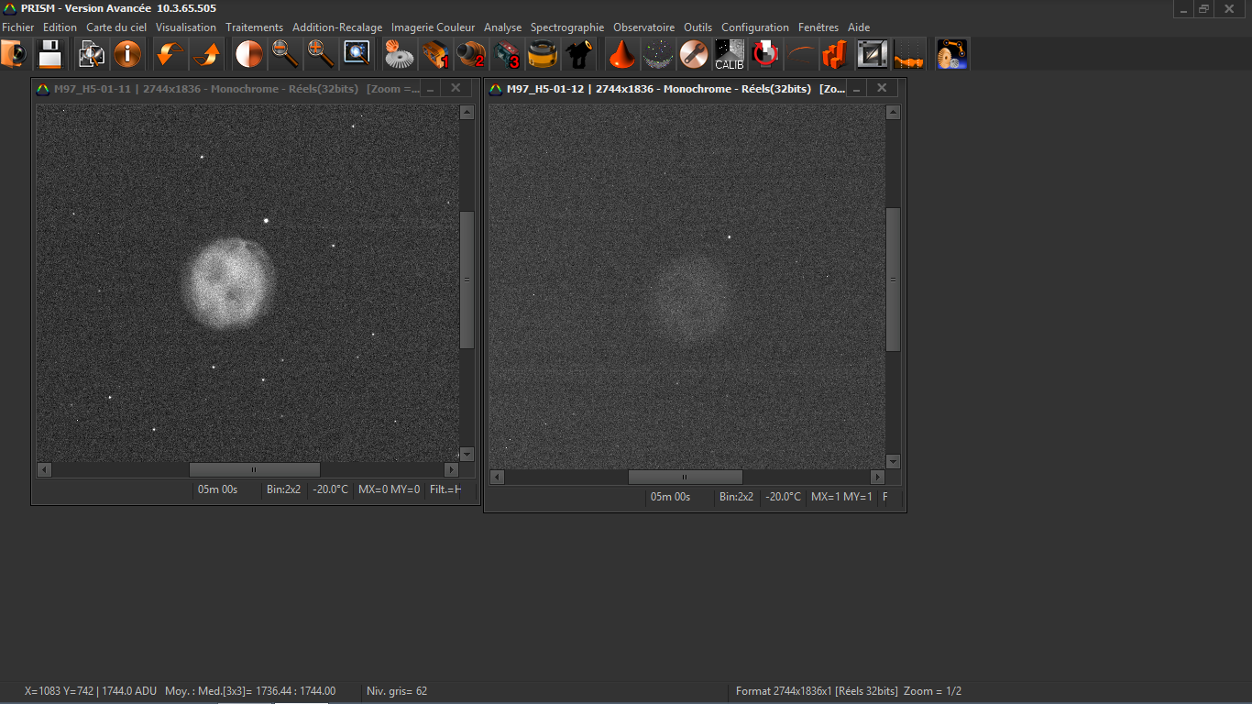Open the Spectrographie menu
1252x704 pixels.
click(567, 27)
